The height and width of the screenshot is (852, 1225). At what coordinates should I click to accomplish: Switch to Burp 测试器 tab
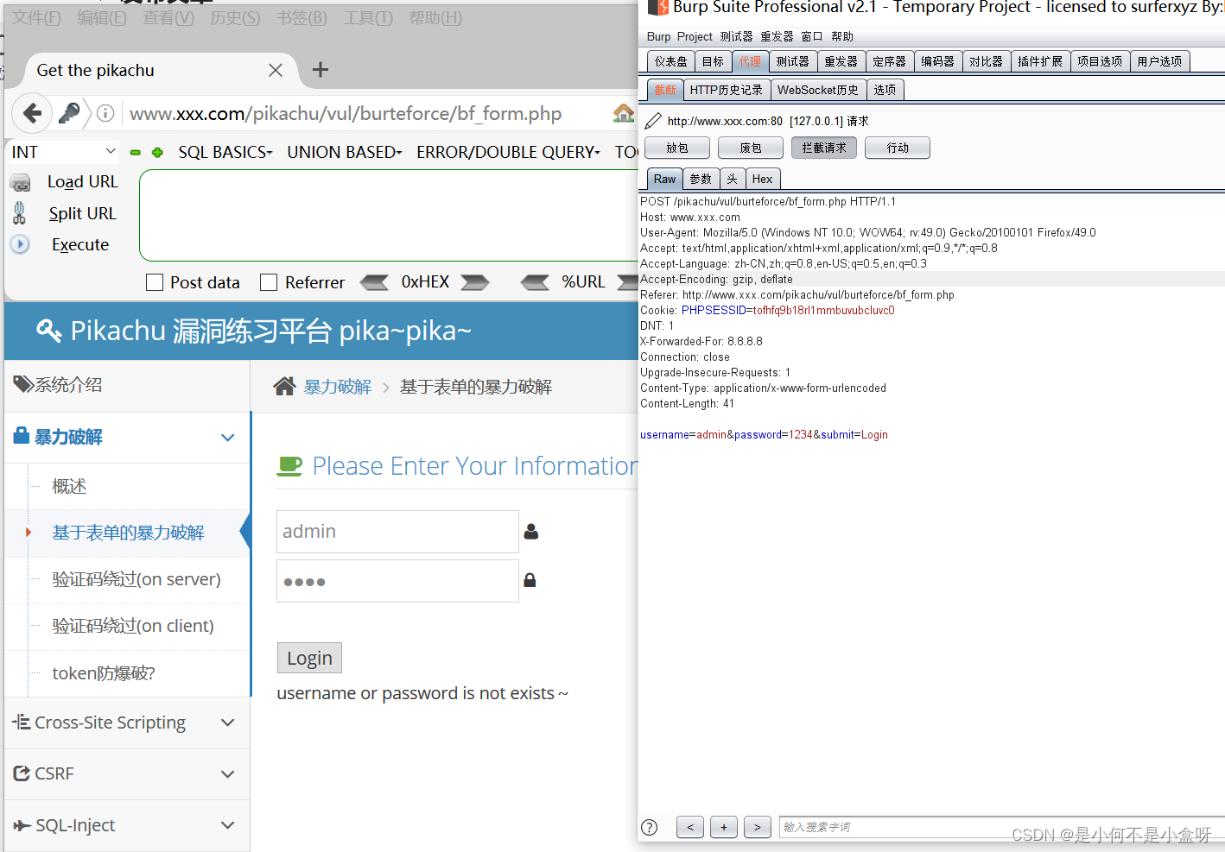point(792,61)
